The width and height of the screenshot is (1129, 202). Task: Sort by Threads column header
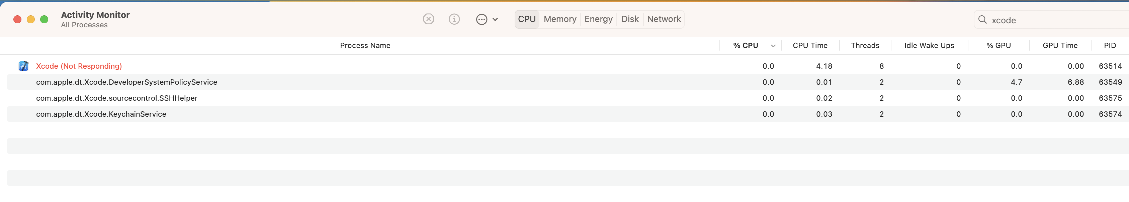[x=865, y=45]
